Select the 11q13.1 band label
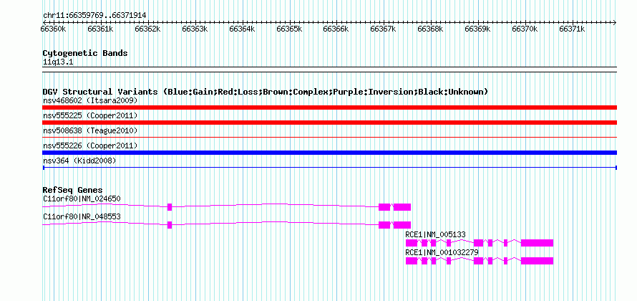 click(x=58, y=62)
